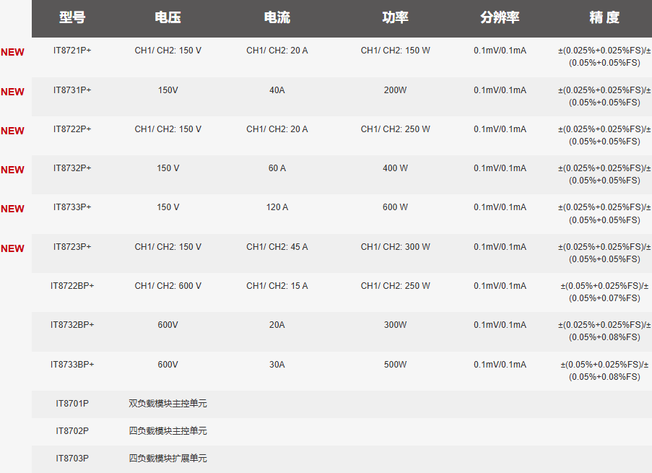652x473 pixels.
Task: Click the 120 A current cell
Action: coord(277,207)
